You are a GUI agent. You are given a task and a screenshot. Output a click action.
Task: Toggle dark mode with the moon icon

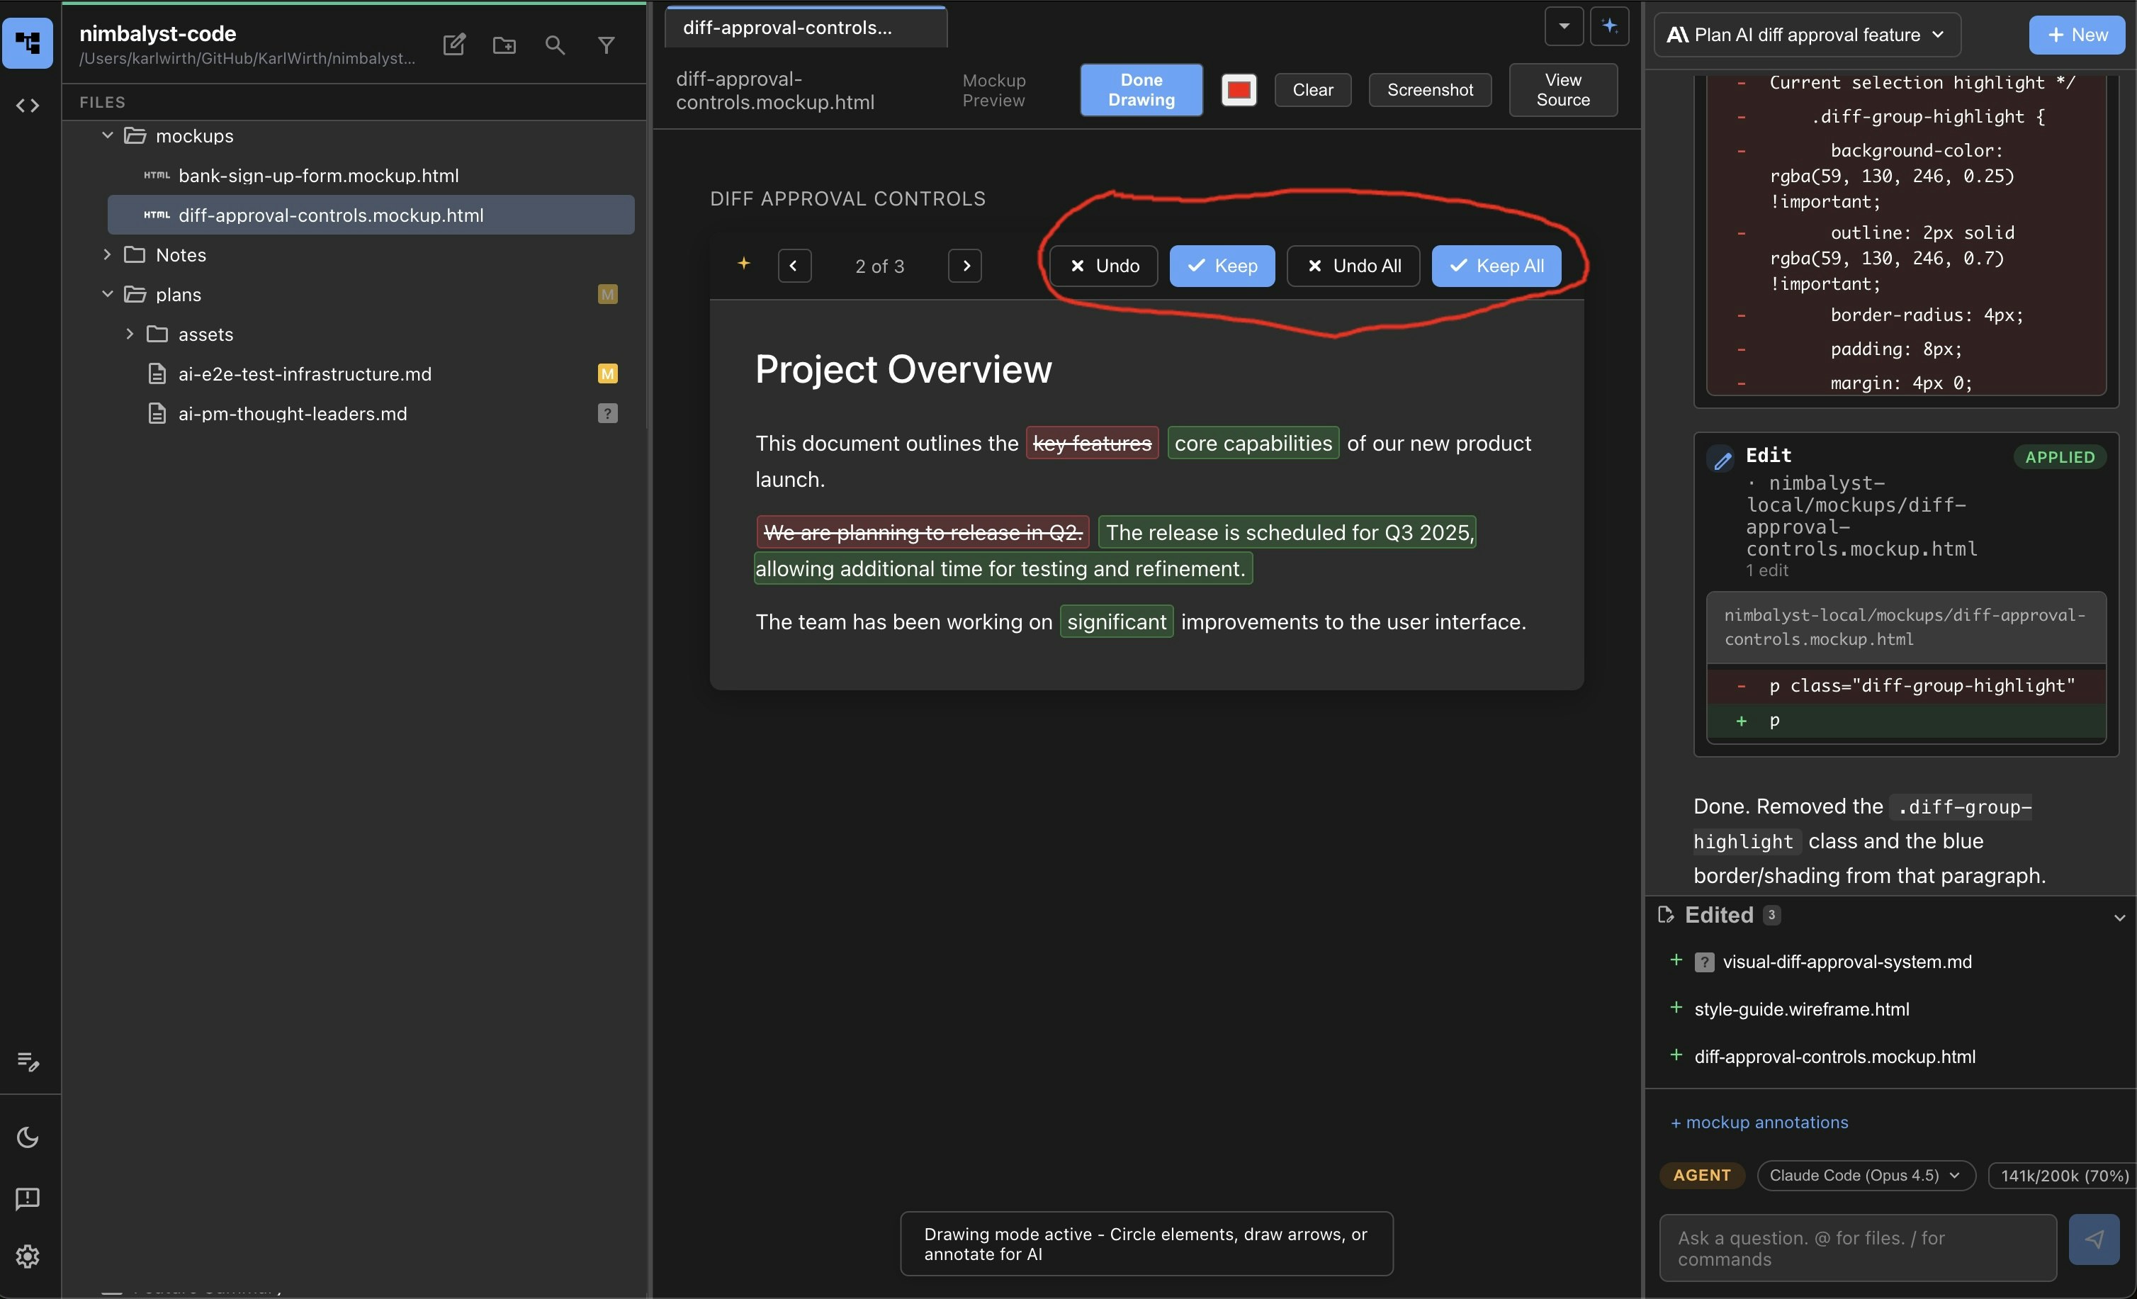(27, 1137)
